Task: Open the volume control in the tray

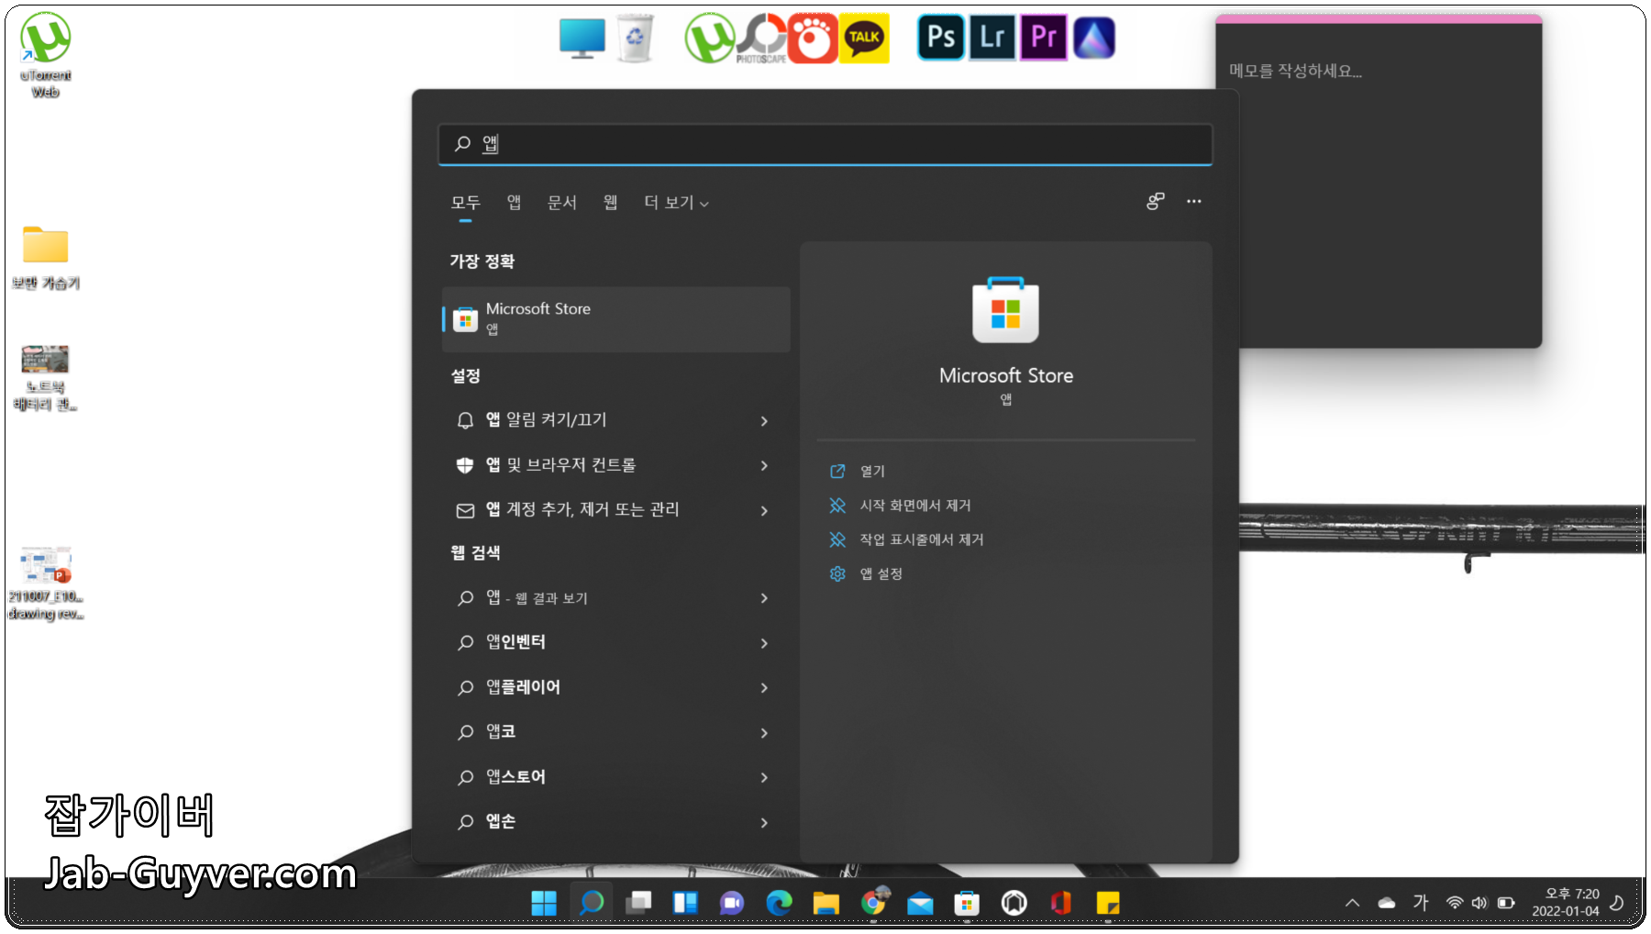Action: coord(1479,902)
